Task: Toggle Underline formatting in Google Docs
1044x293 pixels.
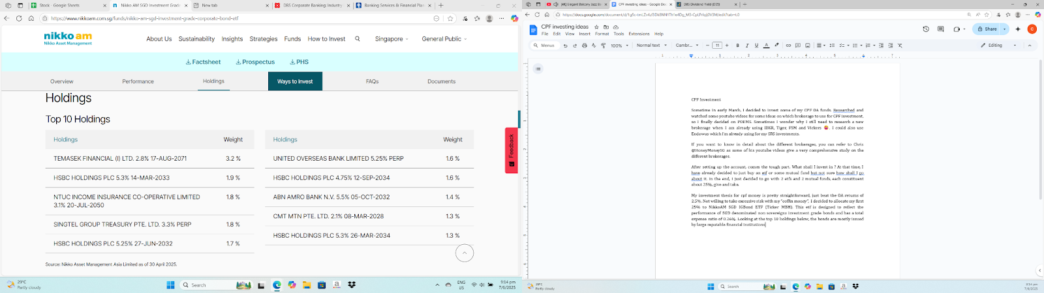Action: (756, 46)
